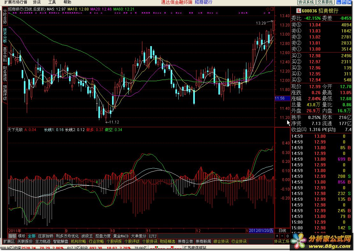Click the MA5: 12.97 label
The height and width of the screenshot is (251, 354).
coord(56,9)
